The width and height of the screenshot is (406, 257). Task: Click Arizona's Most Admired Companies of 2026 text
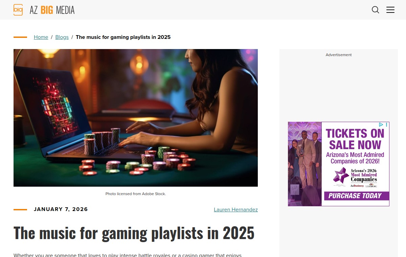pos(355,158)
